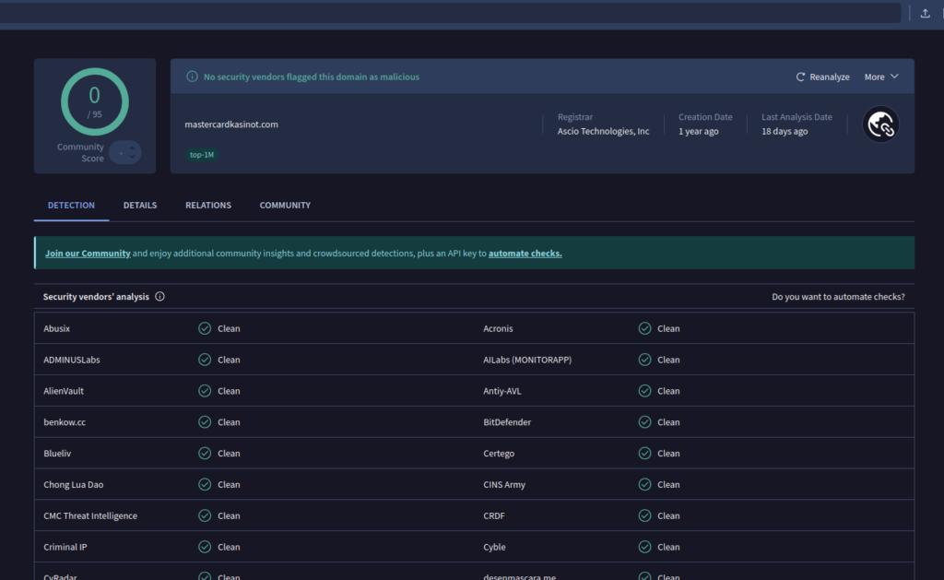Select the circular VirusTotal gauge icon near Last Analysis Date
The height and width of the screenshot is (580, 944).
coord(880,124)
